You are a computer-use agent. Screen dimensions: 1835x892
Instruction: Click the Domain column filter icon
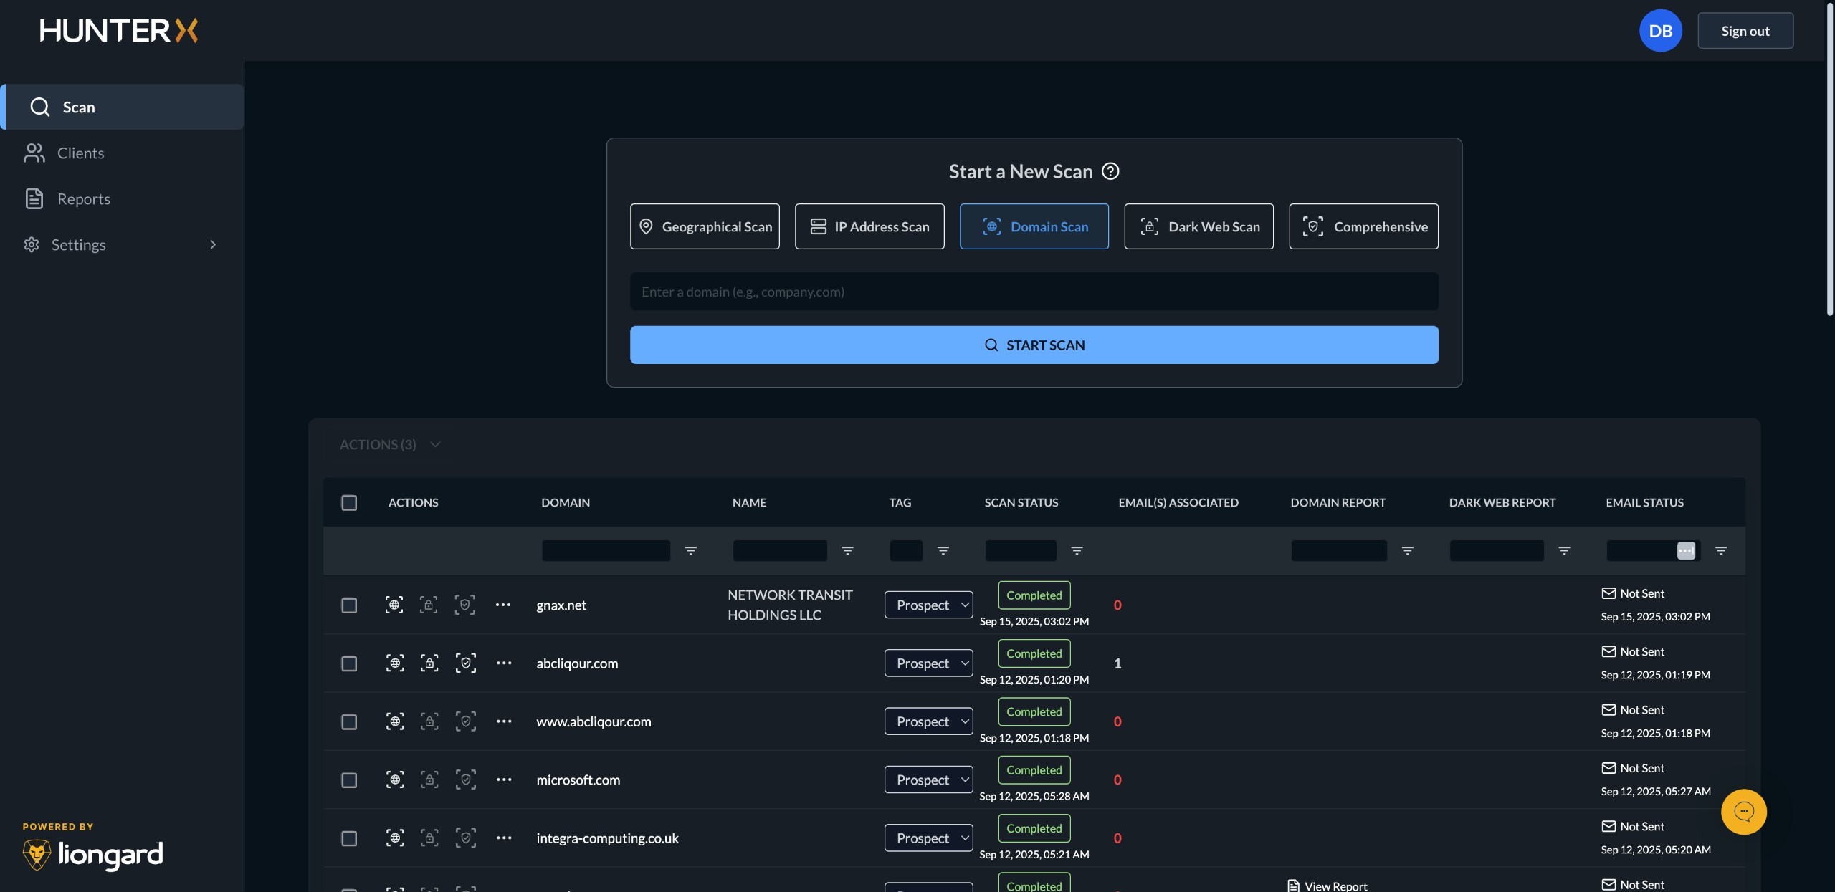point(690,550)
